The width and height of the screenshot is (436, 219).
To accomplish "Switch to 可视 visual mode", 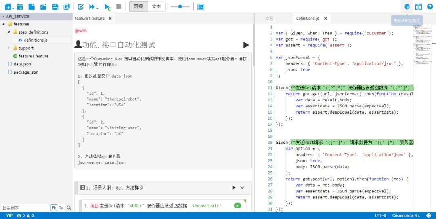I will tap(138, 7).
